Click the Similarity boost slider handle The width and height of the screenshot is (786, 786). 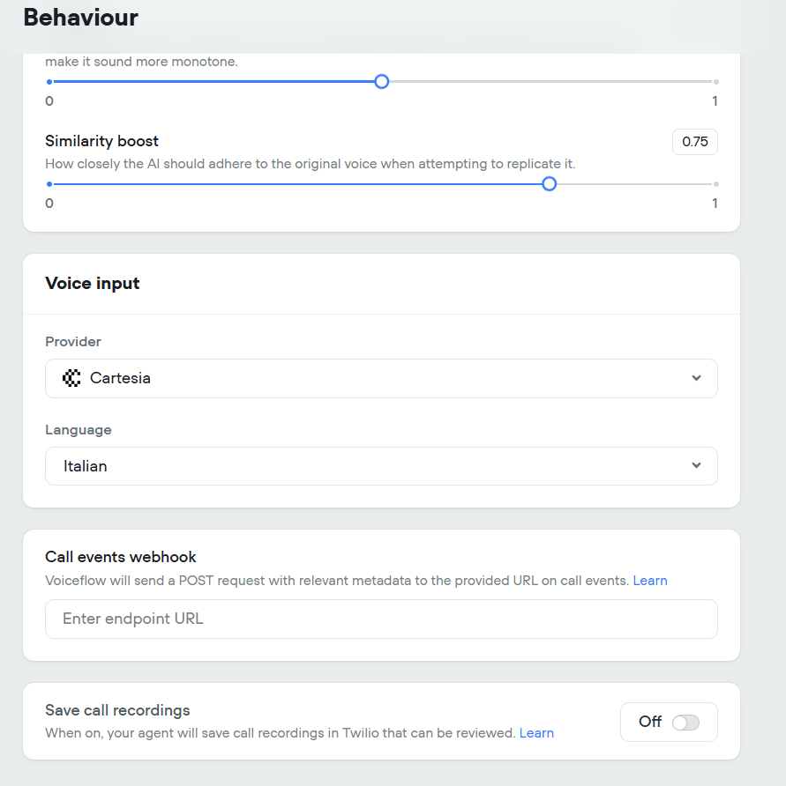(x=549, y=184)
